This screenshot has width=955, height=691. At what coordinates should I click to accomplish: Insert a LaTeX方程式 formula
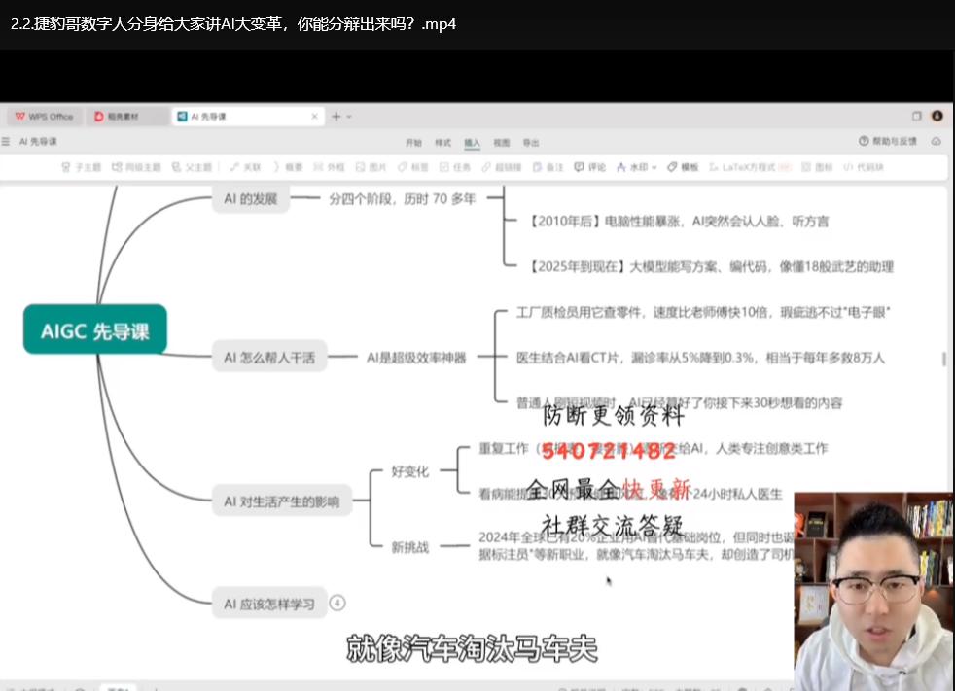(751, 167)
